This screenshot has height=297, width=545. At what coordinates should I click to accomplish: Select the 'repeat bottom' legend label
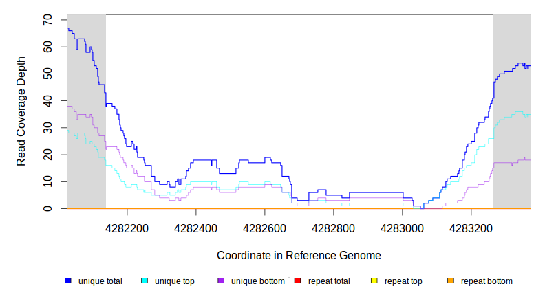tap(487, 281)
